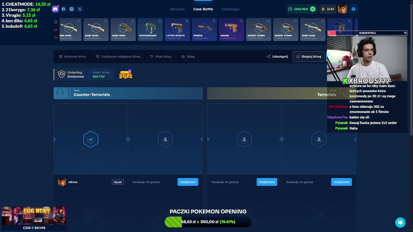Select the Motherboard skin drop card
This screenshot has height=232, width=413.
150,29
